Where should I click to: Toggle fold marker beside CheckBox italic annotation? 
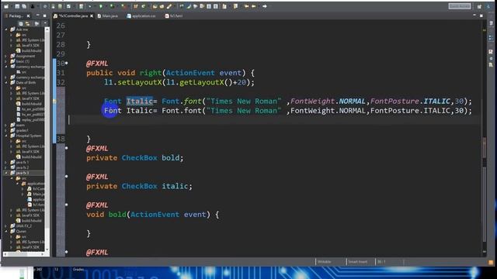[x=66, y=176]
